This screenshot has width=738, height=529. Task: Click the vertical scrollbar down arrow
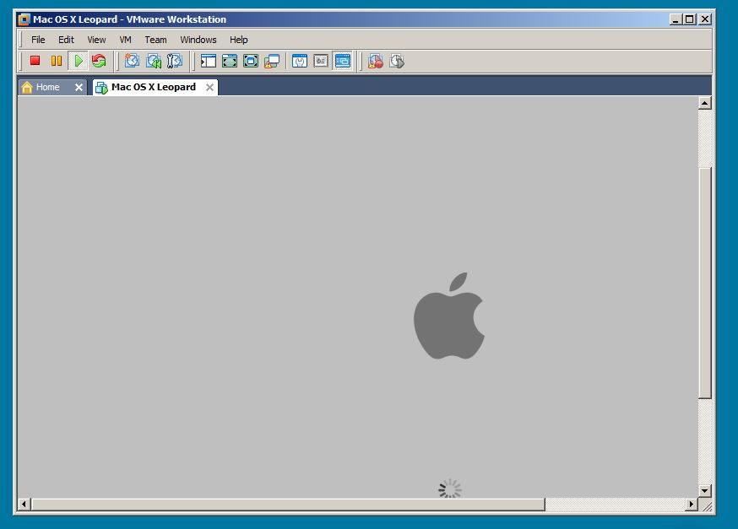point(705,490)
